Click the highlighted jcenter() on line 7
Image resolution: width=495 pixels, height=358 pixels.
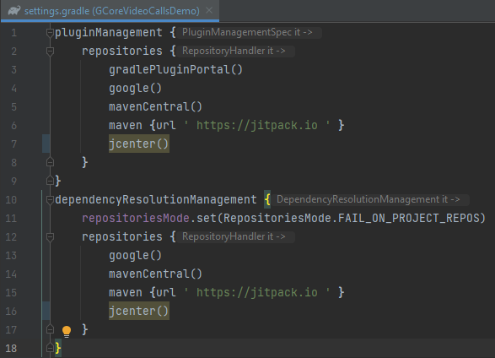[x=139, y=144]
